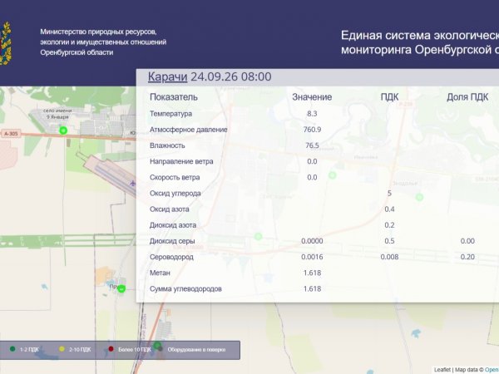Select the pressure value 760.9
Screen dimensions: 499x374
(x=312, y=130)
